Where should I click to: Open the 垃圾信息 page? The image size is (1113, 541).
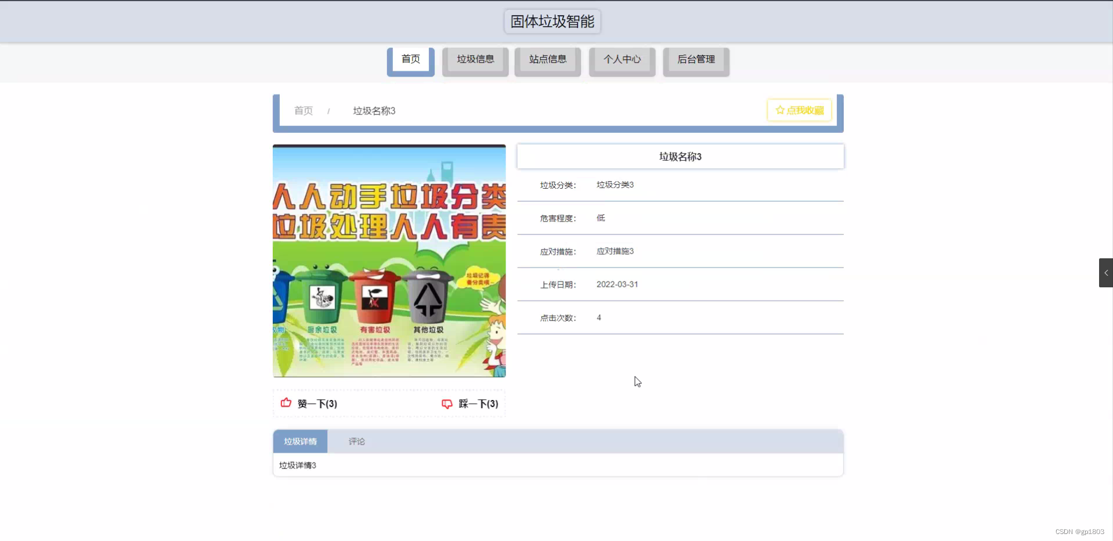[x=475, y=59]
